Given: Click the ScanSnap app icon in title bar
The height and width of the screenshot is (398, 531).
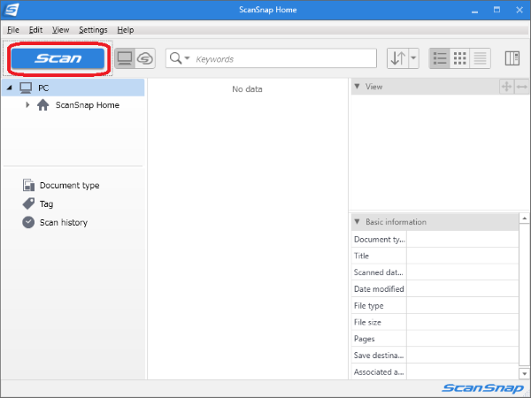Looking at the screenshot, I should point(11,10).
